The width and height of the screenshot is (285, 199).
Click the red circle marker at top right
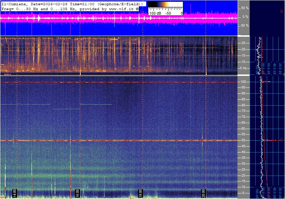pos(282,12)
